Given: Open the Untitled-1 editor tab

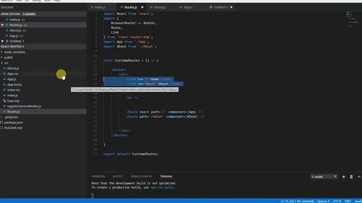Looking at the screenshot, I should pos(220,7).
